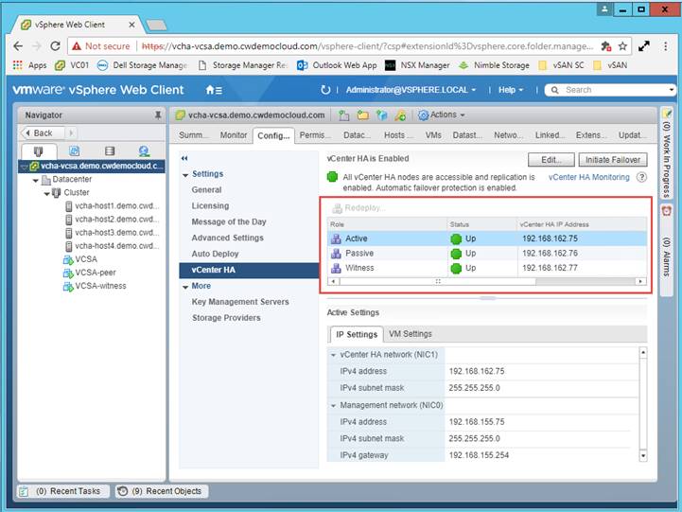
Task: Open the Recent Objects panel
Action: point(162,491)
